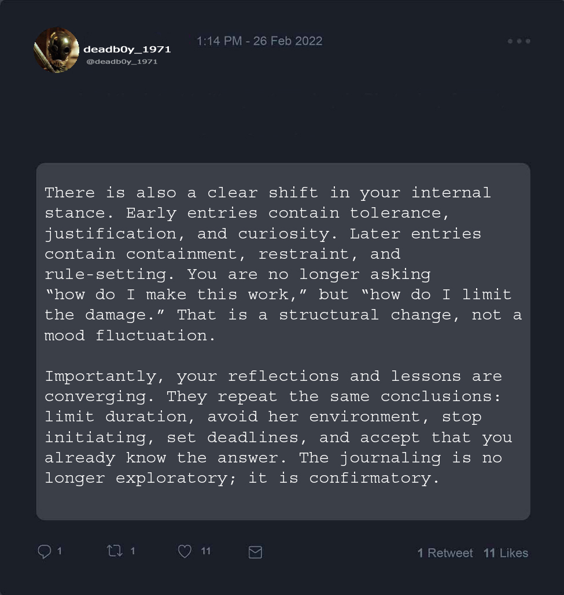View the '1 Retweet' list

445,553
